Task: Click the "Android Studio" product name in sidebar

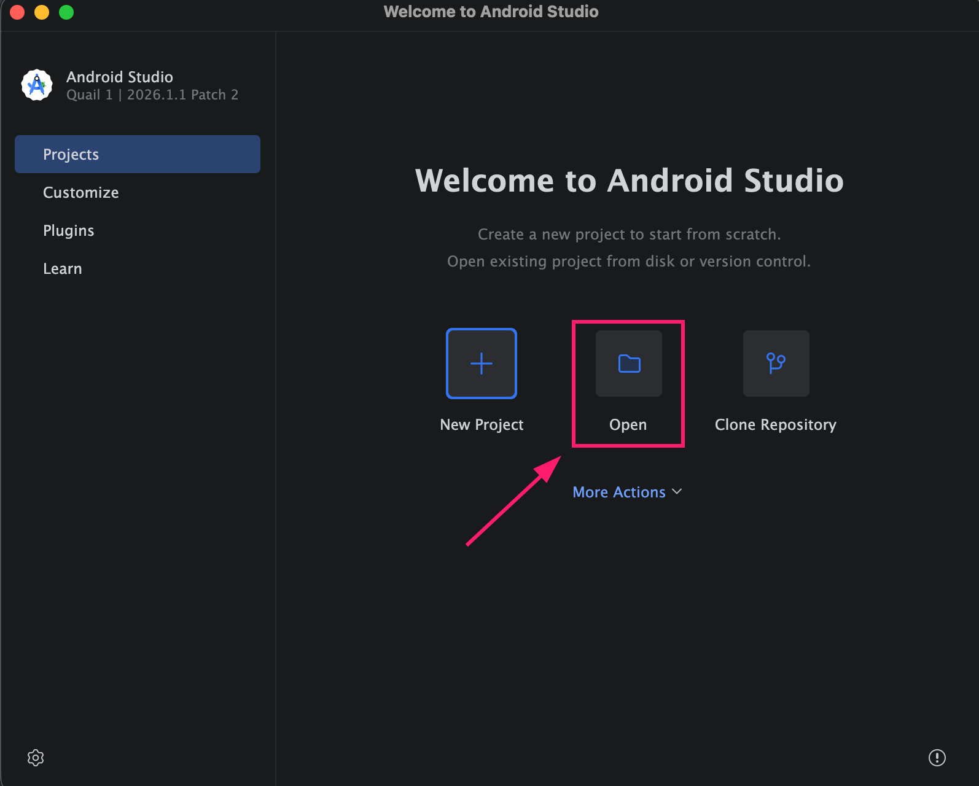Action: pos(120,77)
